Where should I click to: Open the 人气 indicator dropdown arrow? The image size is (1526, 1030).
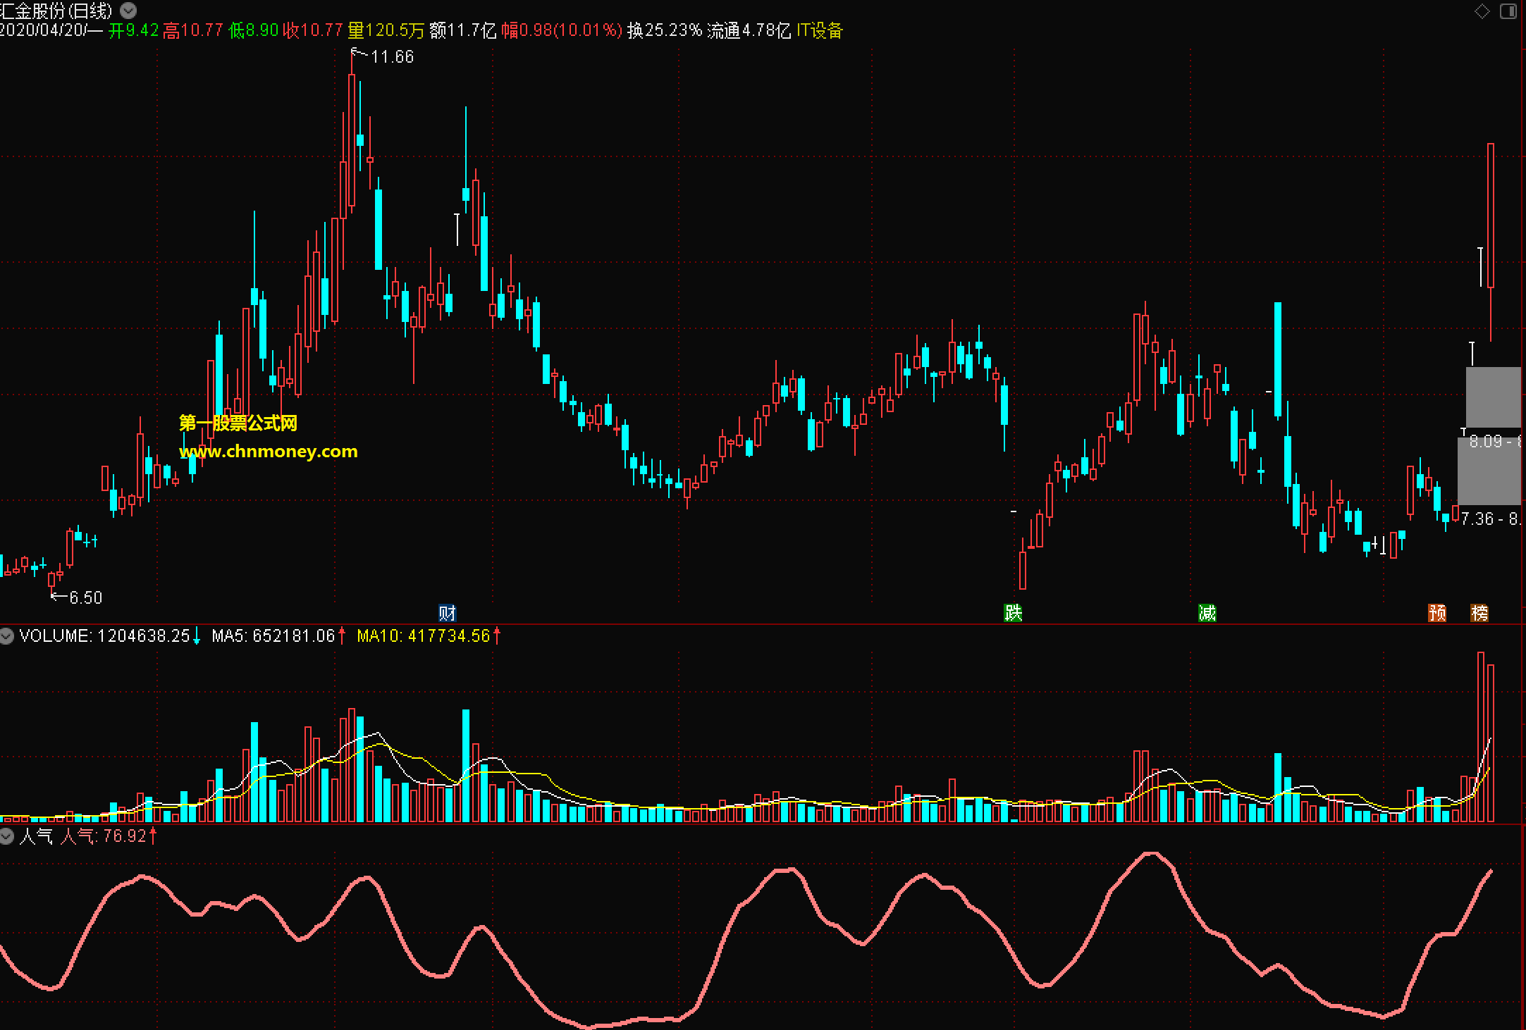tap(7, 836)
